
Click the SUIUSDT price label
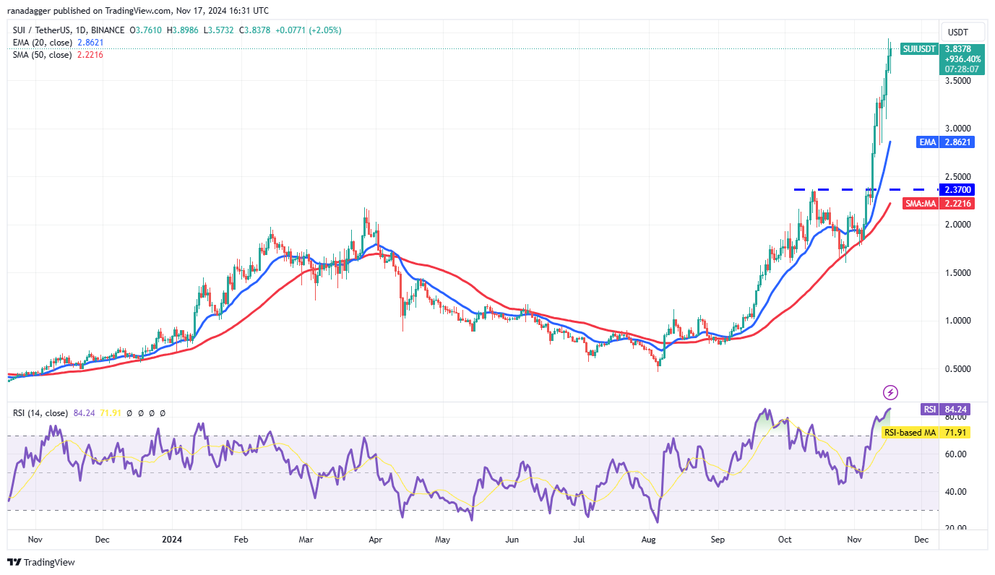click(x=920, y=48)
